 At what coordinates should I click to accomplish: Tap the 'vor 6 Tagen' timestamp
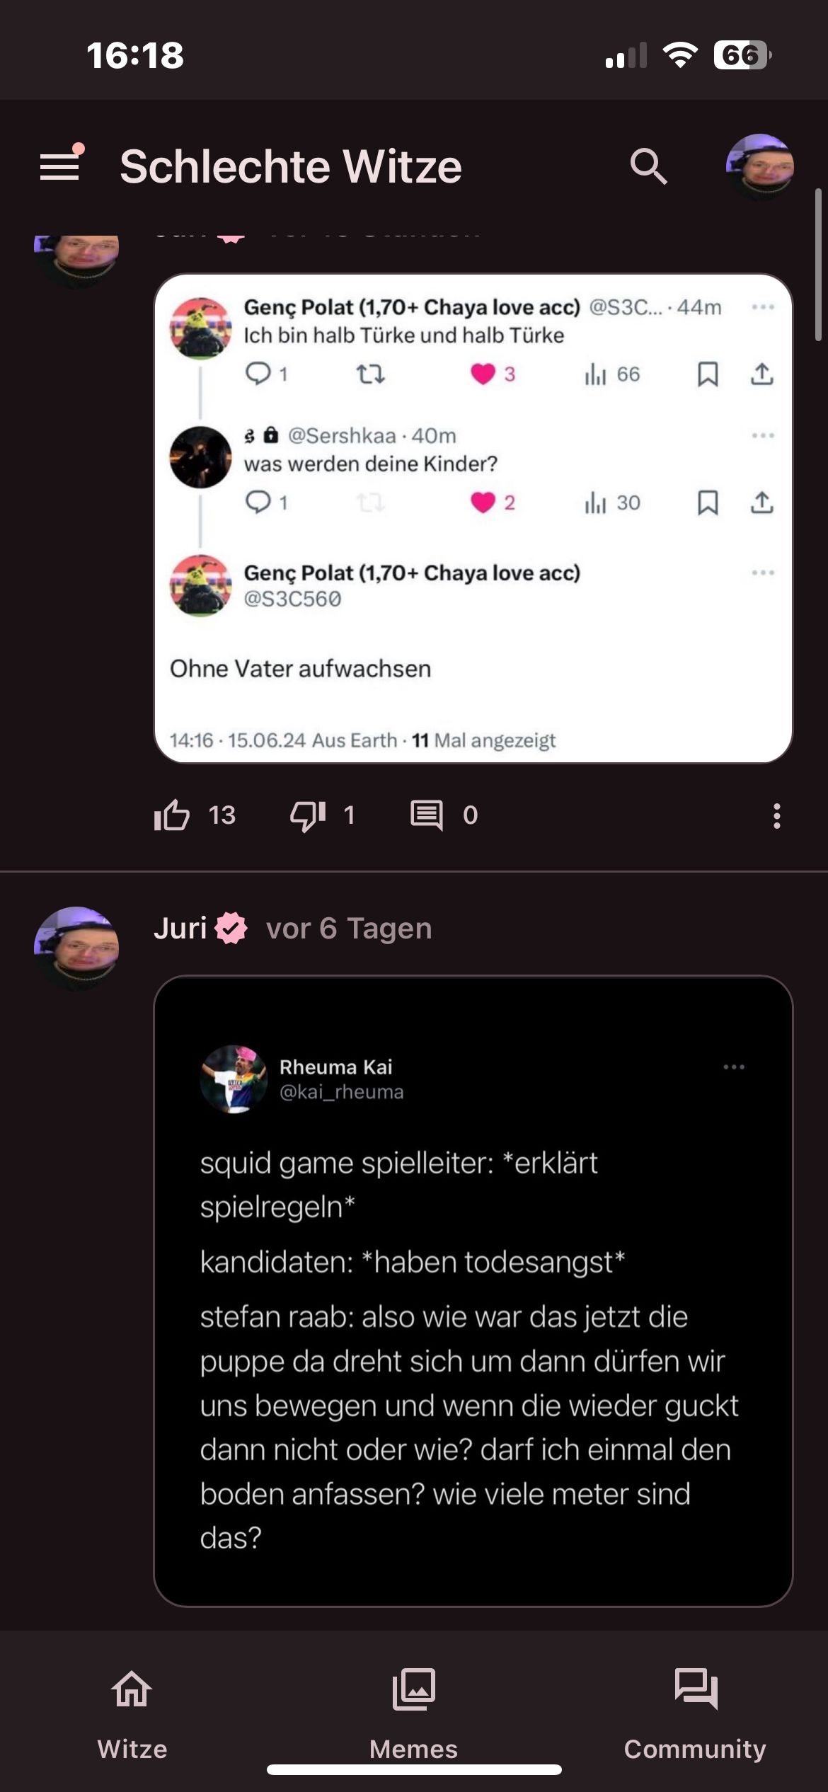point(349,928)
